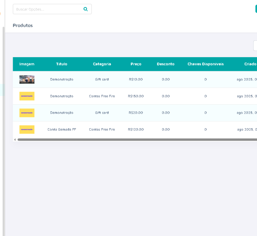The height and width of the screenshot is (236, 257).
Task: Click the magnifying glass search icon
Action: [85, 9]
